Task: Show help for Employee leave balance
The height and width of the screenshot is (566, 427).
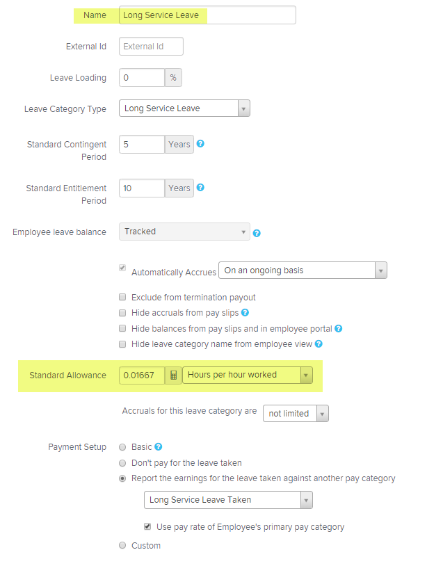Action: 257,233
